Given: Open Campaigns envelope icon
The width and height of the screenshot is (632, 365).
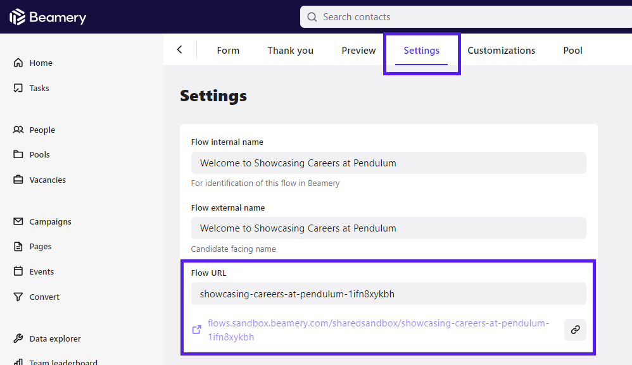Looking at the screenshot, I should [x=18, y=221].
